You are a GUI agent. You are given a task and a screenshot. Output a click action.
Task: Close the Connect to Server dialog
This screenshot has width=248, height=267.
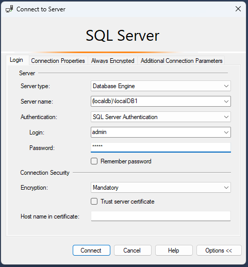point(238,9)
